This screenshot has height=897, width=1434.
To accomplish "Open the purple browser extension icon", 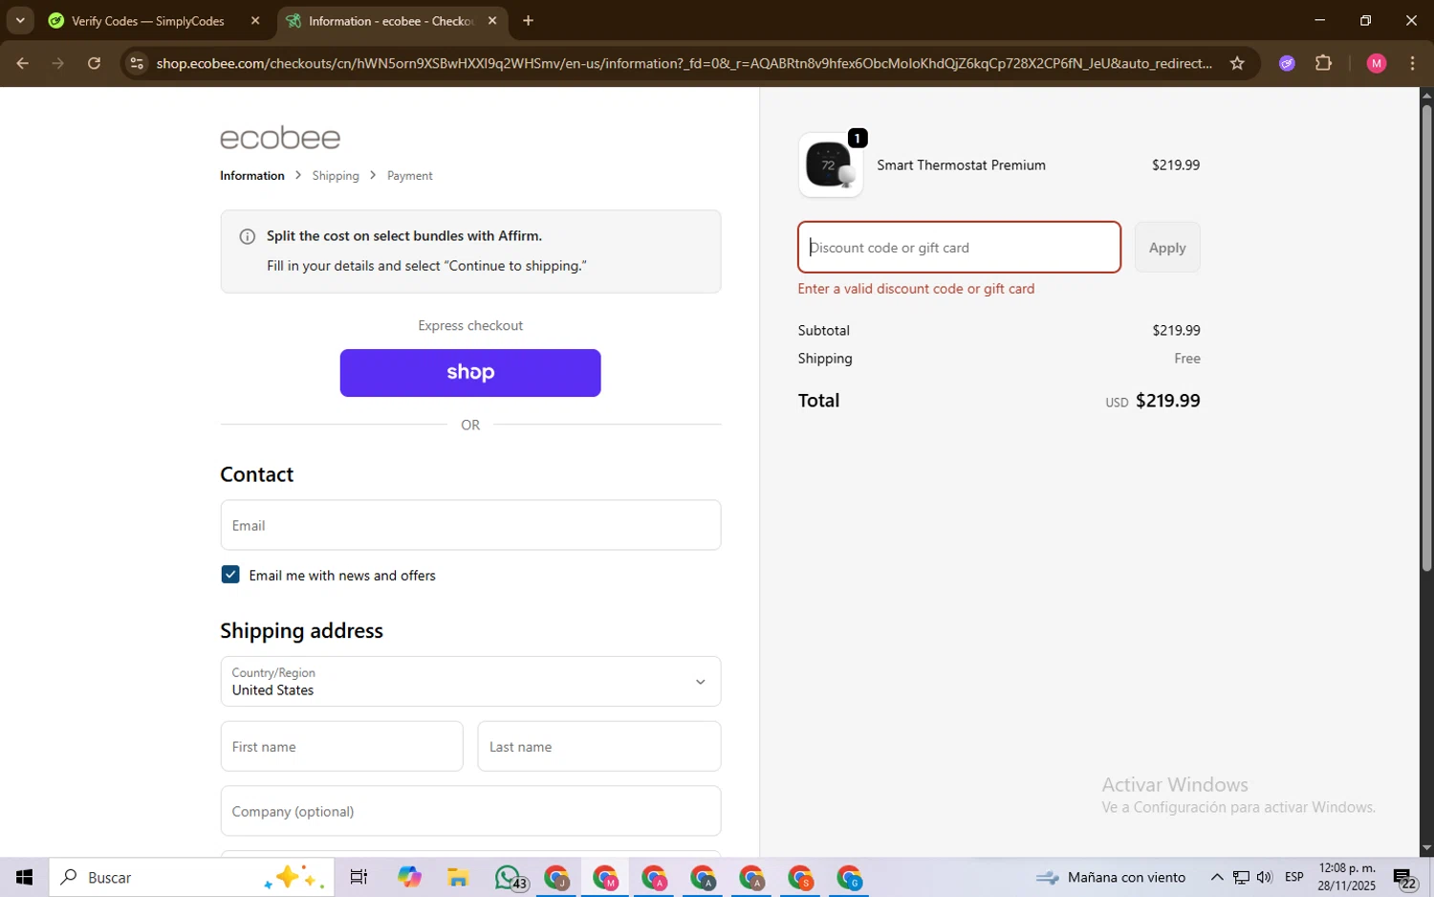I will [x=1287, y=63].
